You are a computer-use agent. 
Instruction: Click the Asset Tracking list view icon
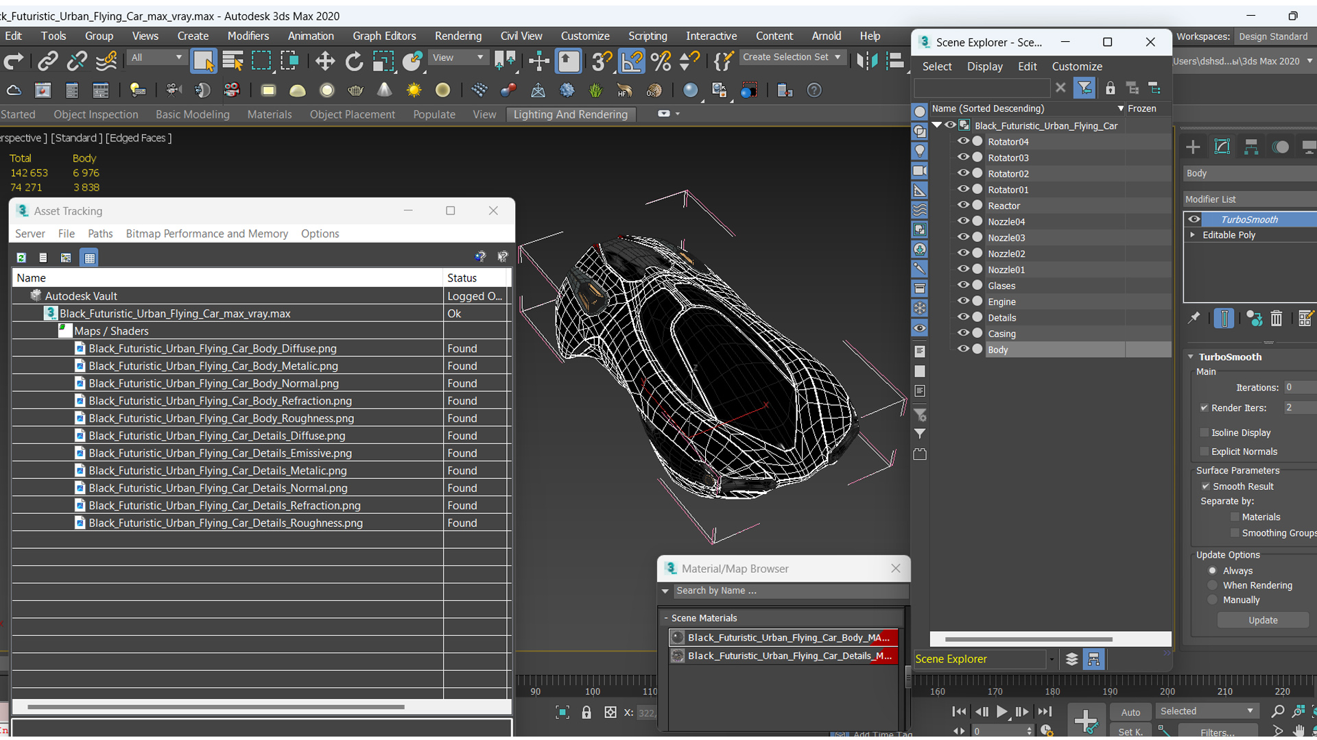(x=43, y=258)
